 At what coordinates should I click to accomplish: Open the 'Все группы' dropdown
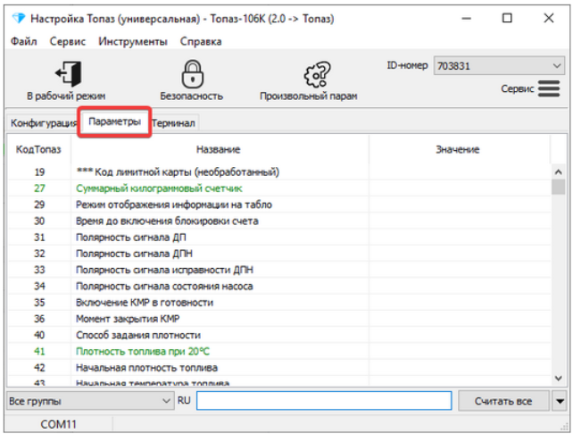(90, 401)
